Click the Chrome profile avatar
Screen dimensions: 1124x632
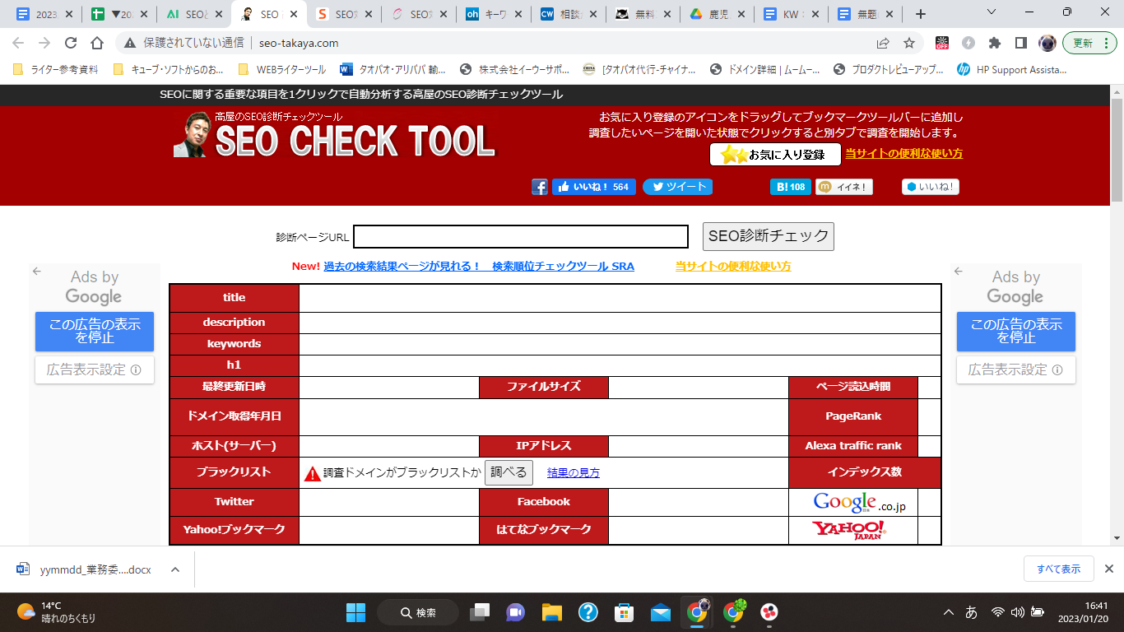(1047, 43)
